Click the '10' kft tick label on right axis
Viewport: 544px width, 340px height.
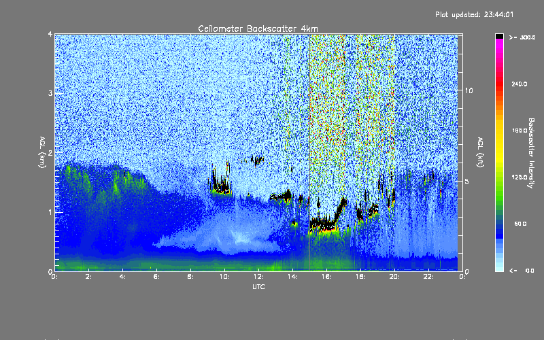click(x=469, y=90)
